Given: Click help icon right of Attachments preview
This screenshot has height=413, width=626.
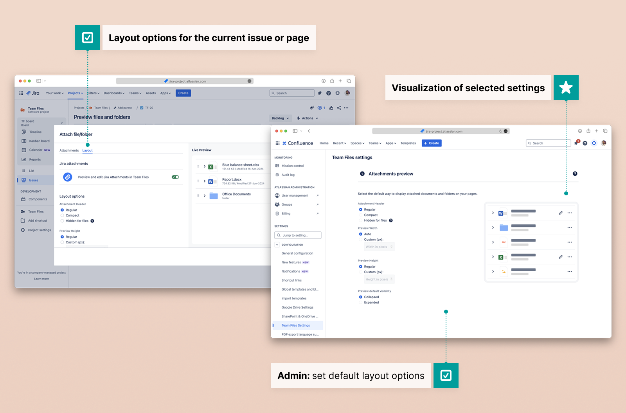Looking at the screenshot, I should (575, 174).
